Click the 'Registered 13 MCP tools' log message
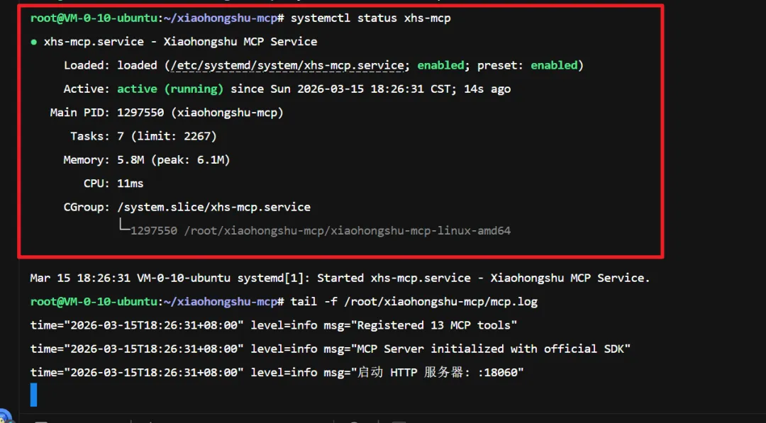Screen dimensions: 766x423 tap(434, 325)
